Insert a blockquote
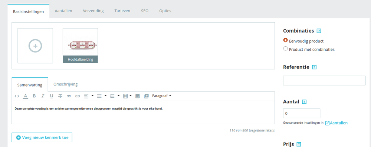 coord(69,96)
